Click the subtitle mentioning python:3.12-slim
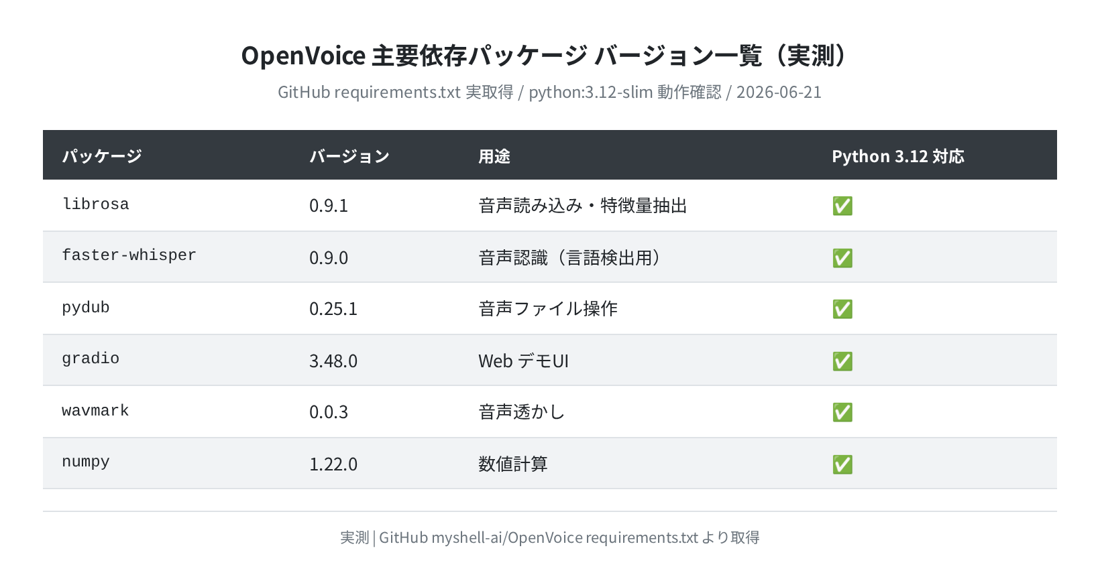Image resolution: width=1100 pixels, height=575 pixels. [550, 92]
